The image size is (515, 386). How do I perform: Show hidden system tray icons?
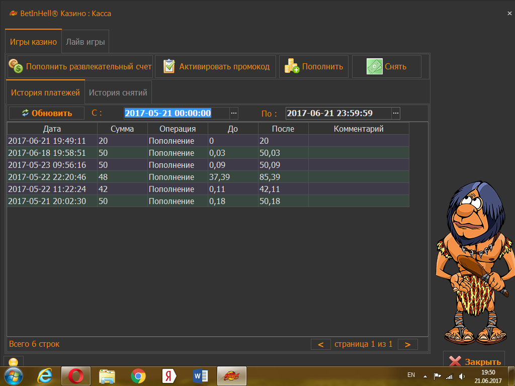pyautogui.click(x=425, y=376)
